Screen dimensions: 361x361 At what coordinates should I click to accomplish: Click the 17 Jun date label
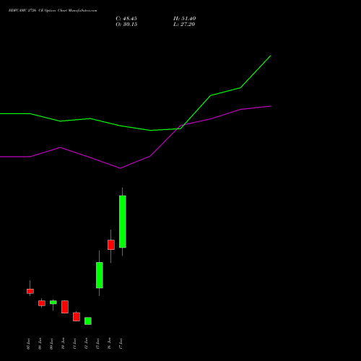pos(121,344)
